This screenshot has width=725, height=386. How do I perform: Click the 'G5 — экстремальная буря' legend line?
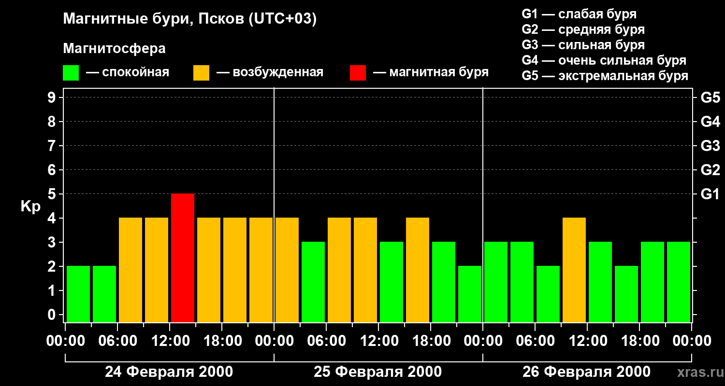[x=605, y=76]
